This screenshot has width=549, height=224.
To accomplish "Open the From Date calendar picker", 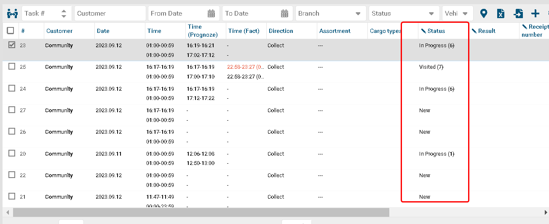I will [x=212, y=13].
